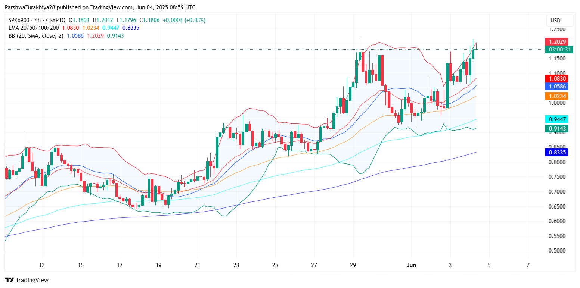This screenshot has height=288, width=580.
Task: Click the 29 date label on the time axis
Action: (353, 265)
